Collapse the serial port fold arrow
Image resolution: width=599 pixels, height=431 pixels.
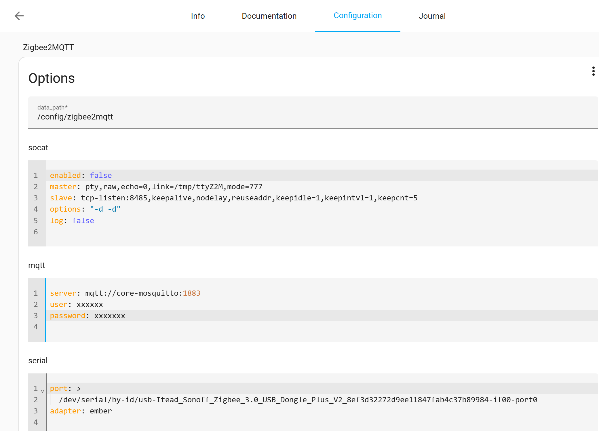[x=42, y=391]
